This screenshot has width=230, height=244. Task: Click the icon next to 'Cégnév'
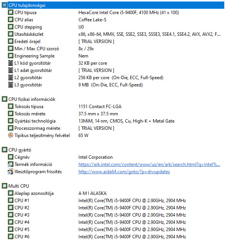(11, 157)
